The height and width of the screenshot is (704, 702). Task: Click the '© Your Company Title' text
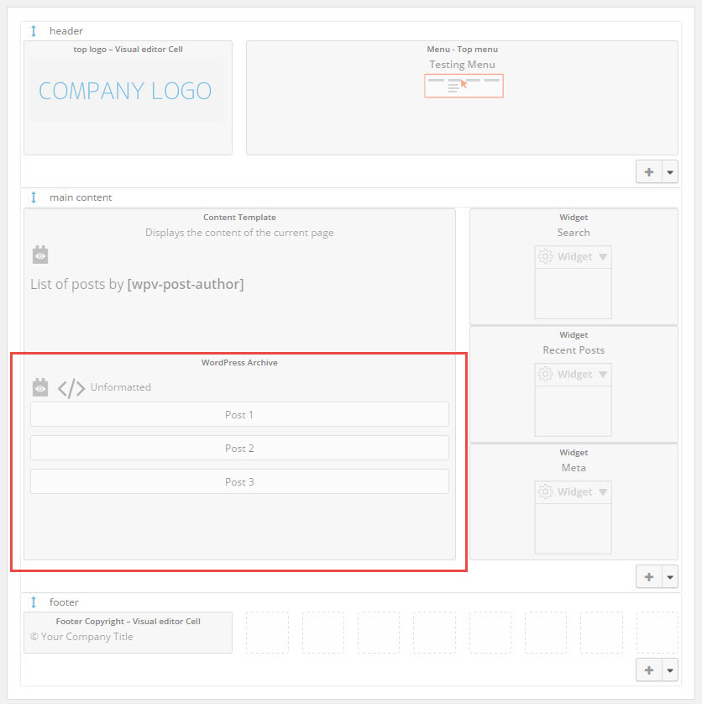(x=81, y=637)
